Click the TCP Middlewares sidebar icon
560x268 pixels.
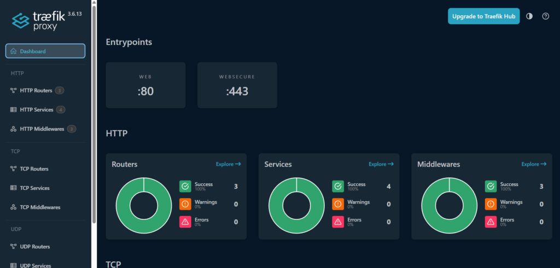[14, 207]
